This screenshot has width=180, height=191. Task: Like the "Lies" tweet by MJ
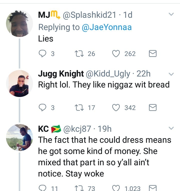coord(116,54)
